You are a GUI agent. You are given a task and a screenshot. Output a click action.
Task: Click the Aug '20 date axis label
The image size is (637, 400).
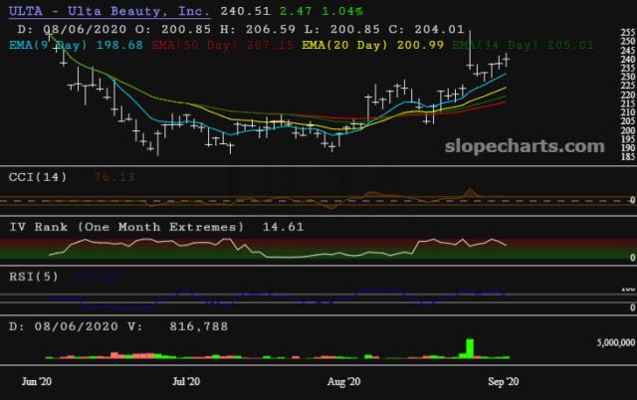point(342,380)
